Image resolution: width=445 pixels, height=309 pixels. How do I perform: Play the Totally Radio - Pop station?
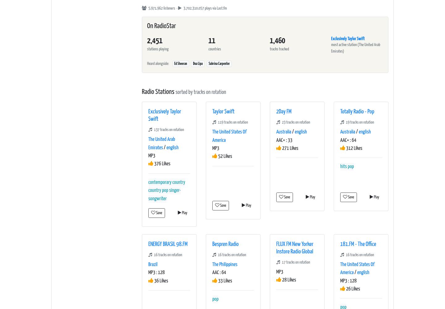(374, 197)
